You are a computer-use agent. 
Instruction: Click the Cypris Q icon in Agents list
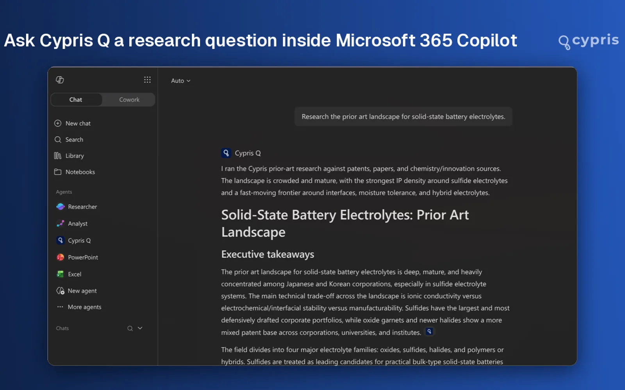[x=60, y=240]
